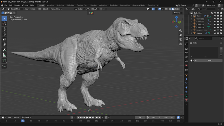224x126 pixels.
Task: Open the Object Mode dropdown
Action: (15, 9)
